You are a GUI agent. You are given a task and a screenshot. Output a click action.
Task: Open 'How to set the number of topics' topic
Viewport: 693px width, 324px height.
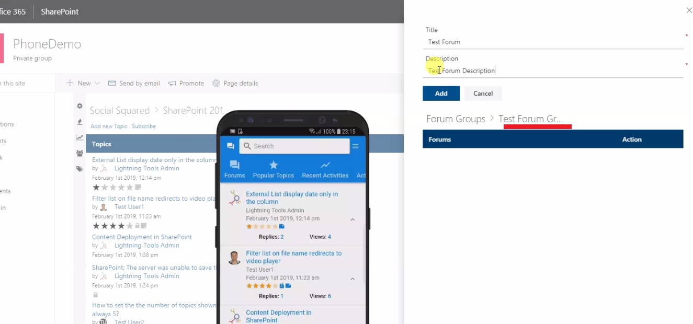coord(154,309)
